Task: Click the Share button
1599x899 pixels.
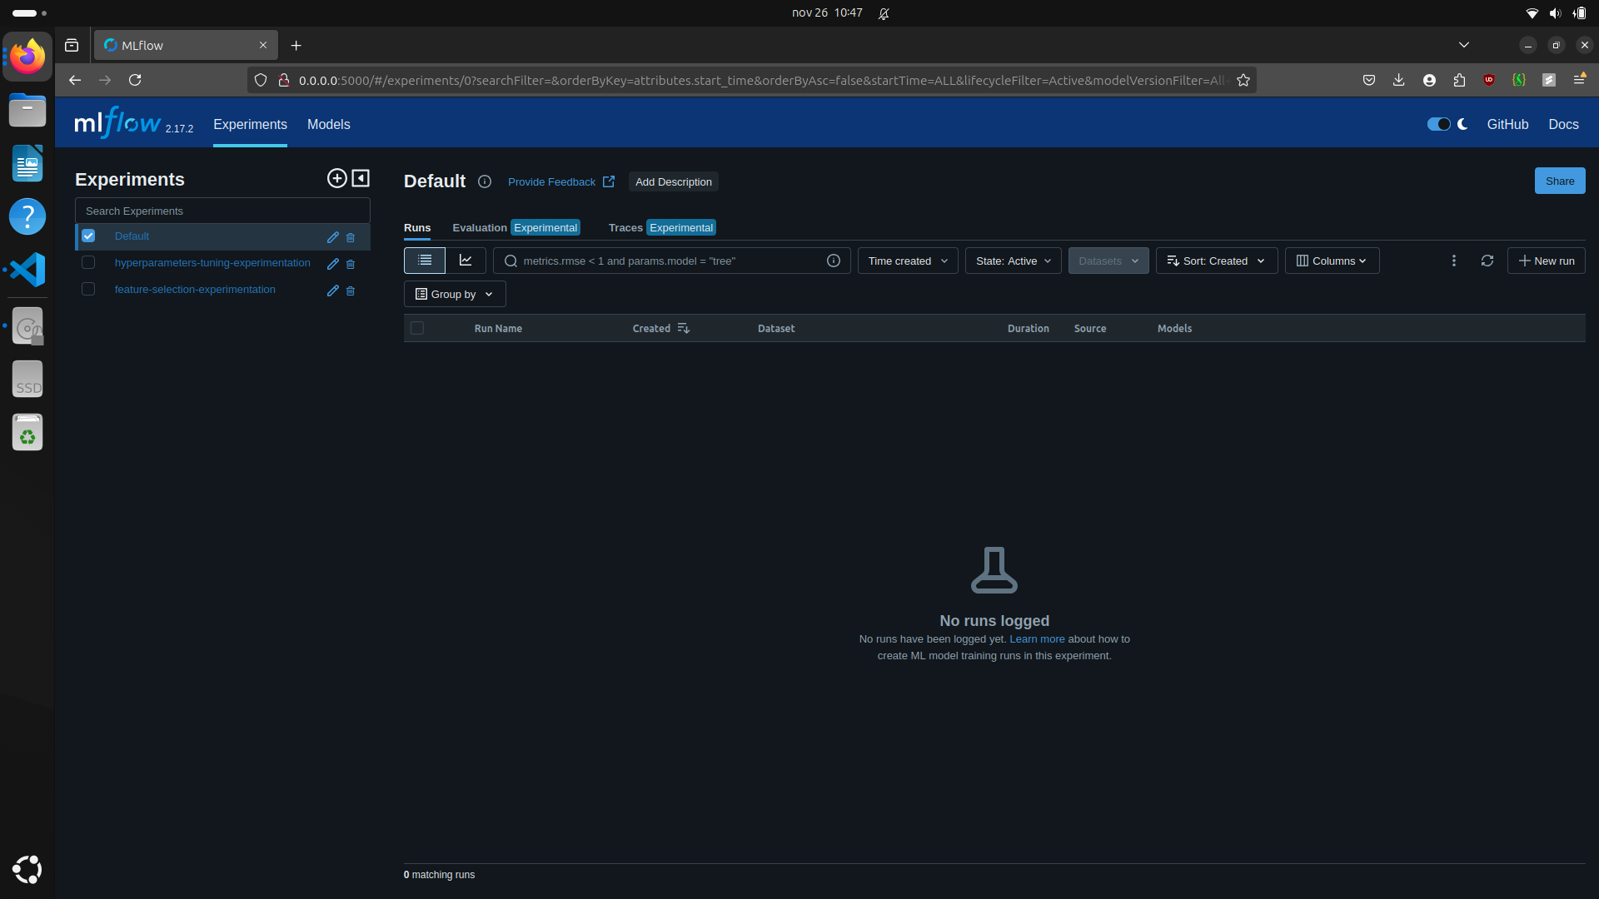Action: (1559, 181)
